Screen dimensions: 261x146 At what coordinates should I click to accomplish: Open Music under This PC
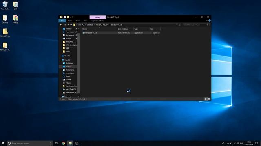68,76
